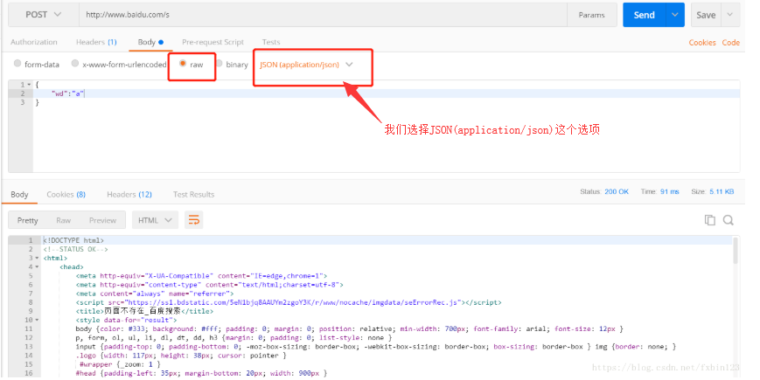The height and width of the screenshot is (380, 760).
Task: Open the Params editor
Action: pyautogui.click(x=591, y=15)
